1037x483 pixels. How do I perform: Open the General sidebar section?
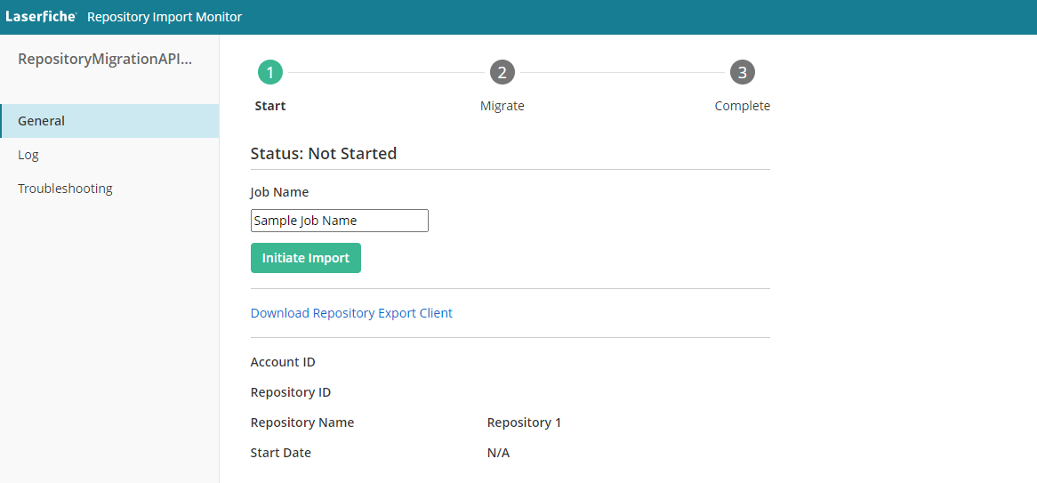tap(109, 121)
